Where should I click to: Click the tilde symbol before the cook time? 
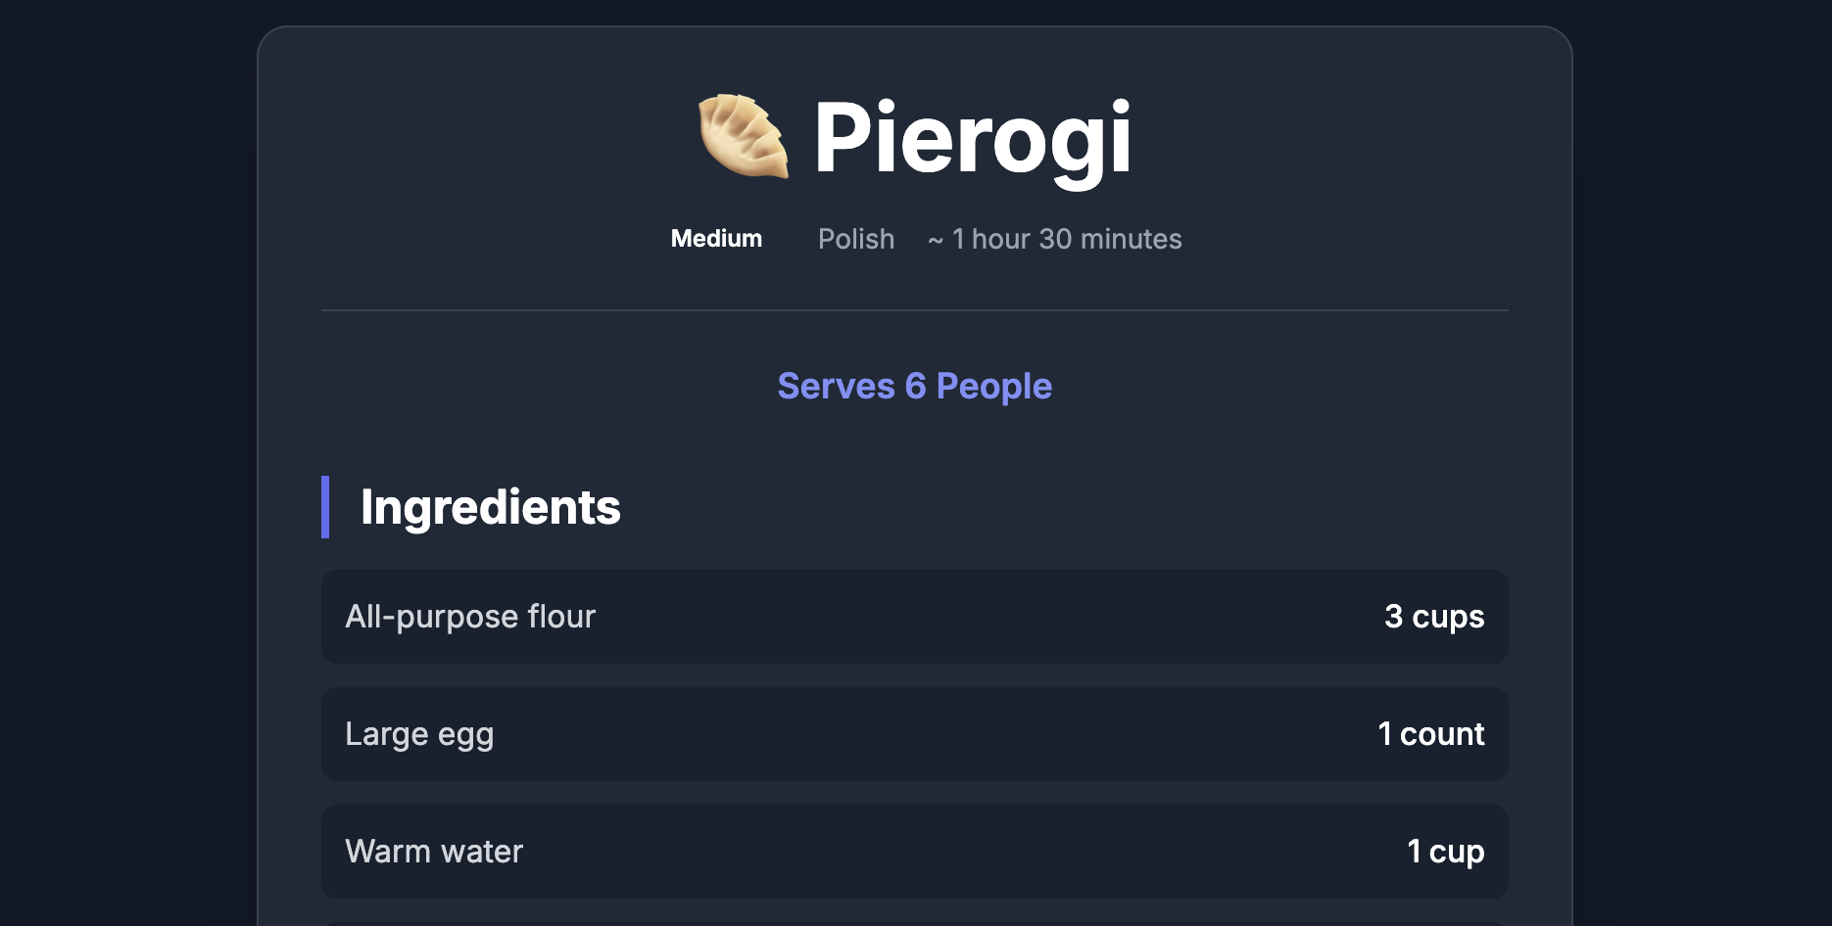[936, 241]
